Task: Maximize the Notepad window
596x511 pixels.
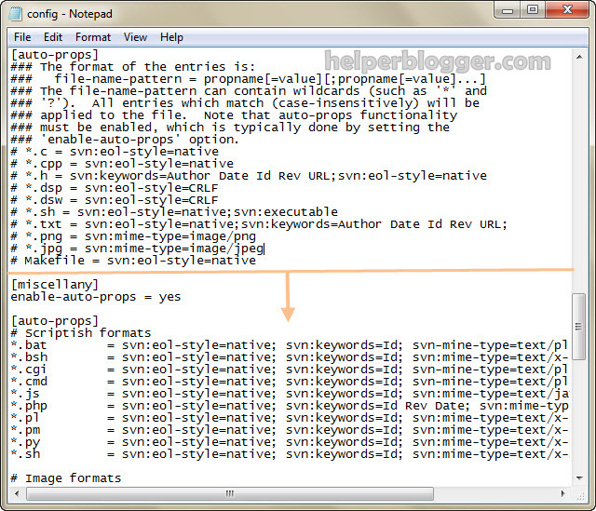Action: pyautogui.click(x=532, y=10)
